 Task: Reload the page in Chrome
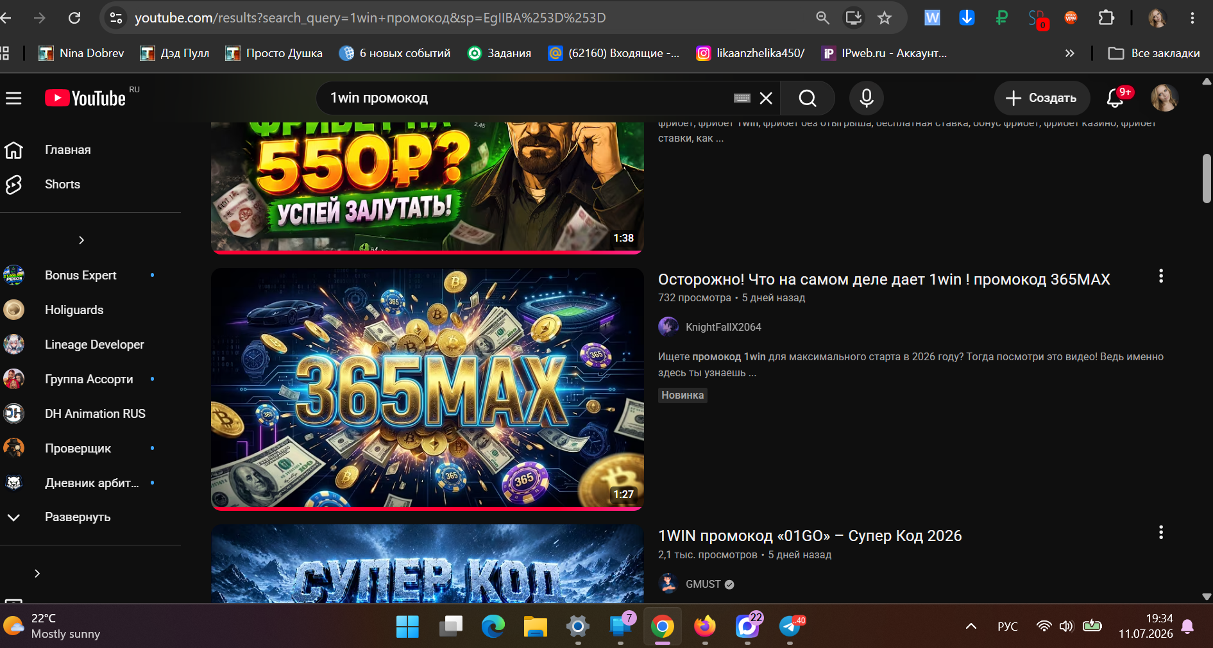pyautogui.click(x=74, y=18)
